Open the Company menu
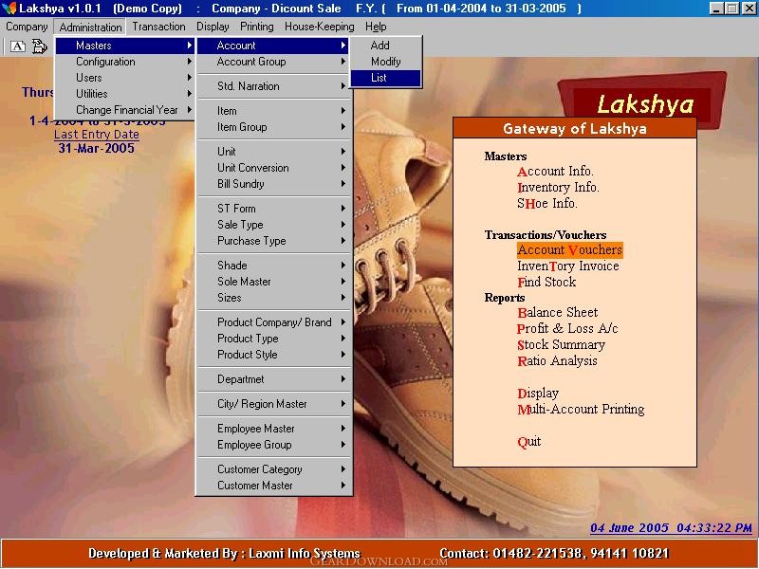The image size is (759, 569). pos(27,27)
